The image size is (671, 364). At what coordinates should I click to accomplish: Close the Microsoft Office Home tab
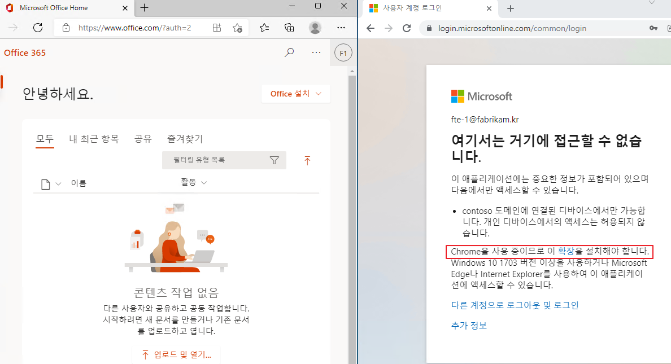point(125,8)
